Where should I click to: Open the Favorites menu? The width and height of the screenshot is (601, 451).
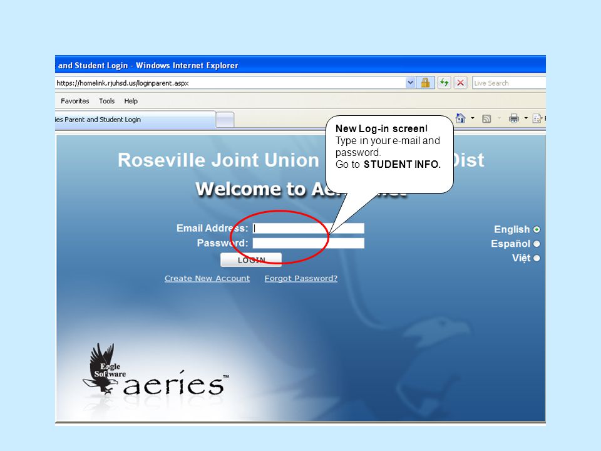tap(74, 101)
